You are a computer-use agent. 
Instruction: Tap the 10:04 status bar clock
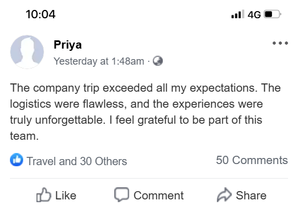[x=40, y=14]
